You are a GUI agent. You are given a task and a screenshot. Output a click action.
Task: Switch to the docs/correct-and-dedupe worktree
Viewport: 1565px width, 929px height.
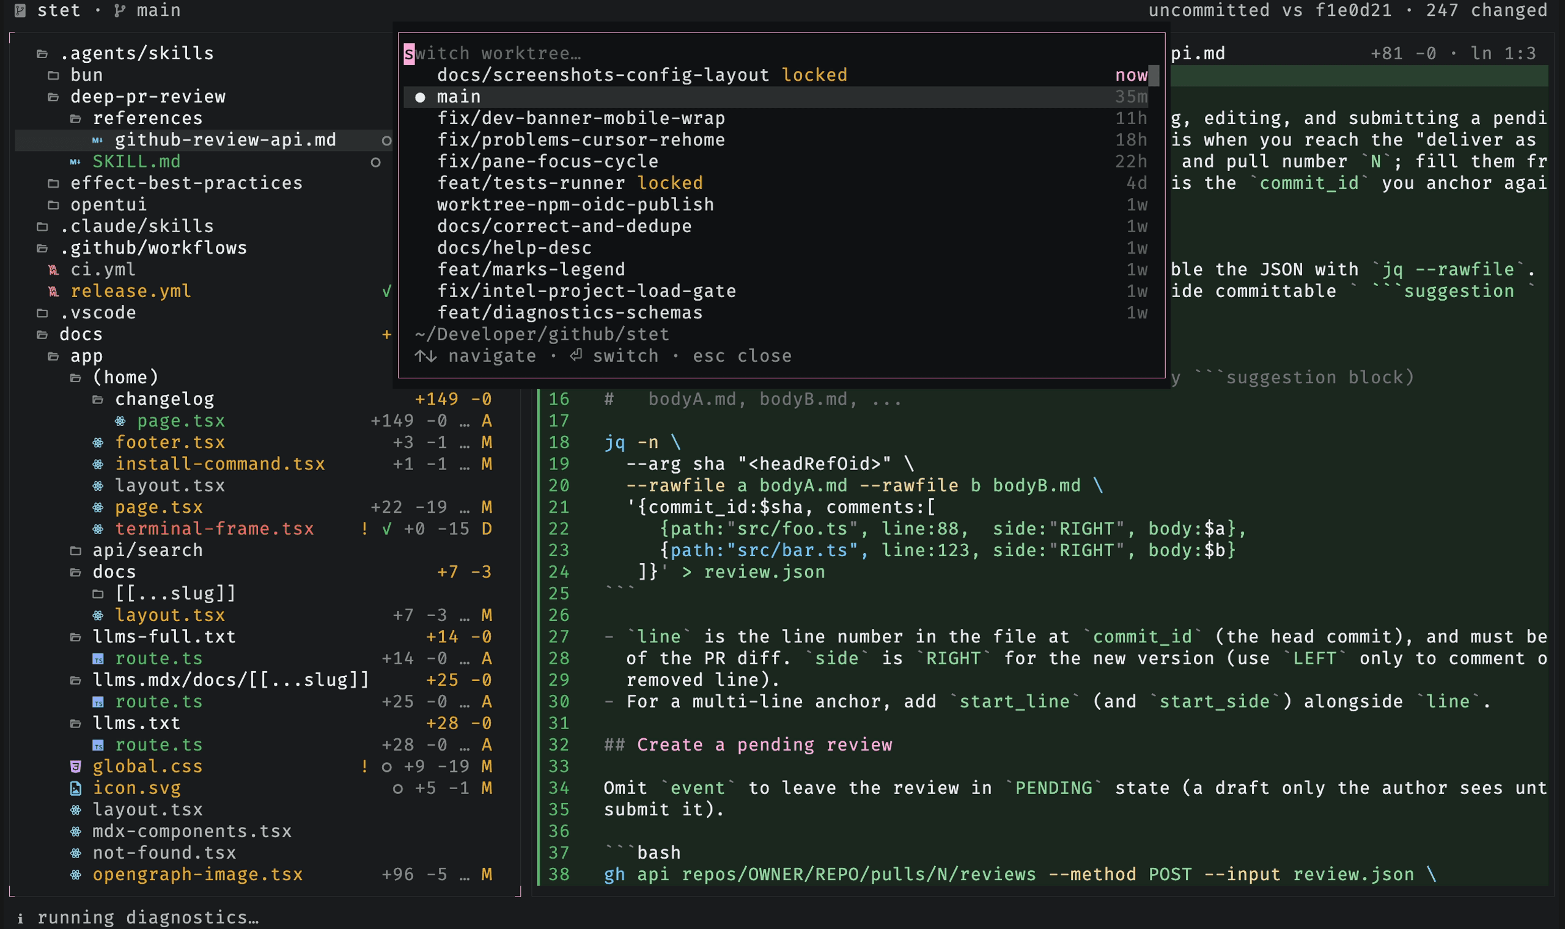coord(776,227)
